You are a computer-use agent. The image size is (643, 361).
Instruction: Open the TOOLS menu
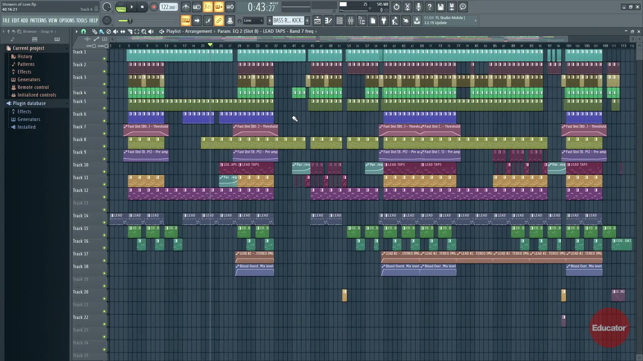[x=81, y=21]
